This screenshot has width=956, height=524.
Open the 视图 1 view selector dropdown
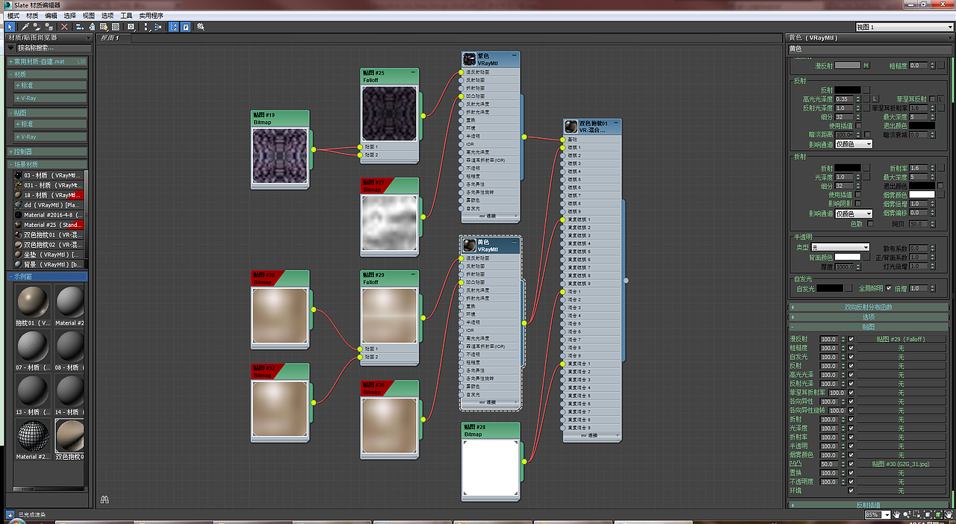904,27
